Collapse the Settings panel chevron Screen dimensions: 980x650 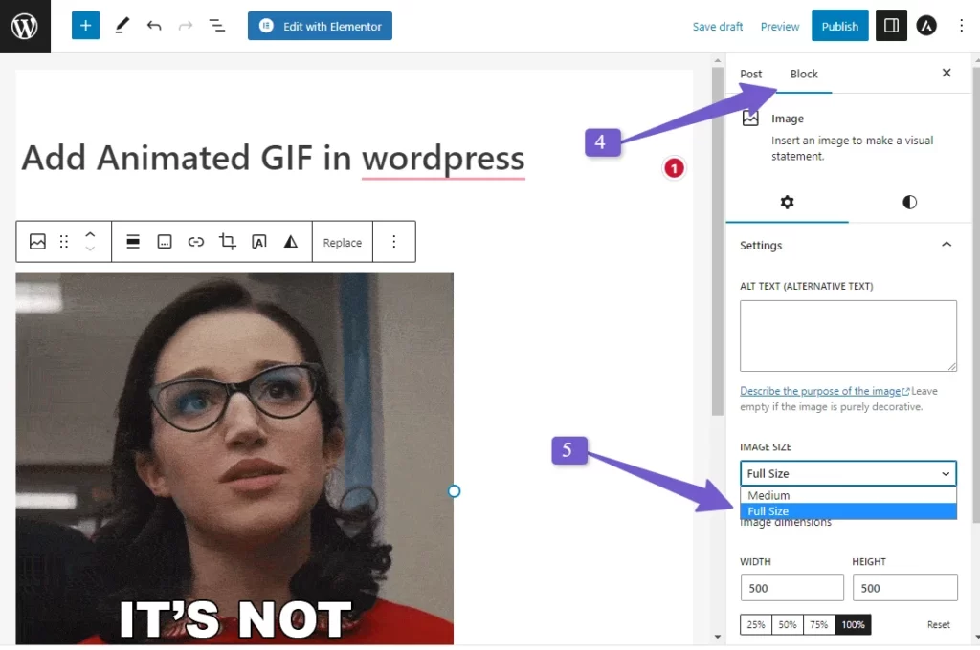947,245
